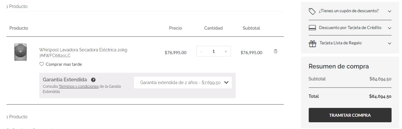402x129 pixels.
Task: Open the extended warranty dropdown
Action: pyautogui.click(x=183, y=82)
